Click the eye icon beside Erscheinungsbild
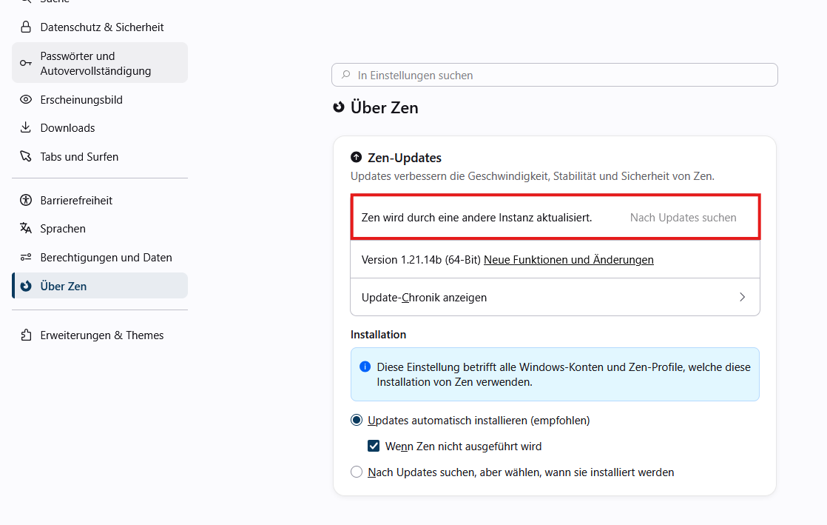 tap(25, 99)
